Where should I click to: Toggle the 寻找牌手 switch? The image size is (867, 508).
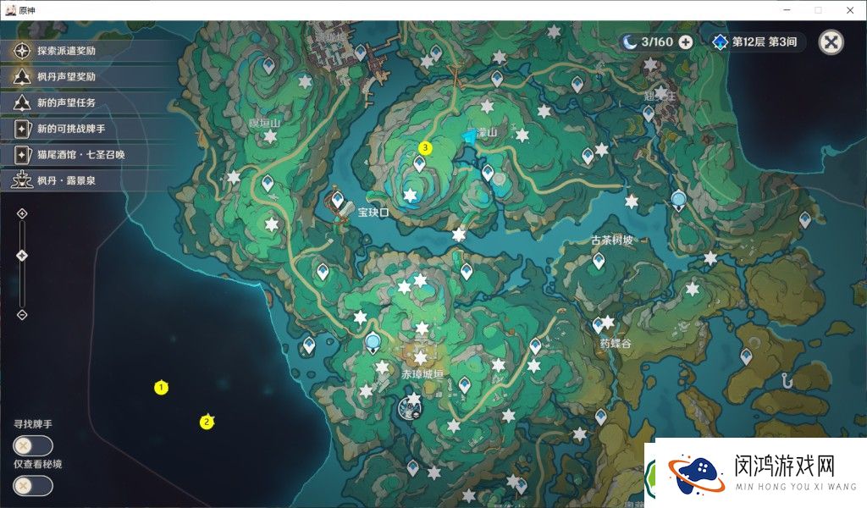click(x=33, y=445)
